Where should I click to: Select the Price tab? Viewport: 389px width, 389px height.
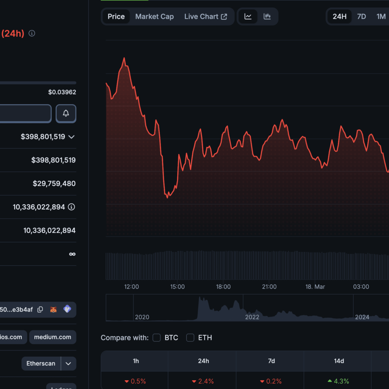pos(116,17)
